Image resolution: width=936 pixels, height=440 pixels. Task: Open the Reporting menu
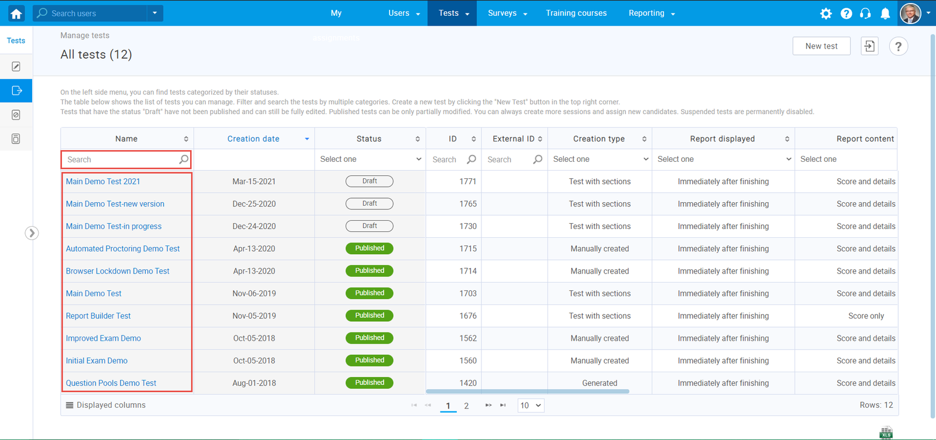651,13
